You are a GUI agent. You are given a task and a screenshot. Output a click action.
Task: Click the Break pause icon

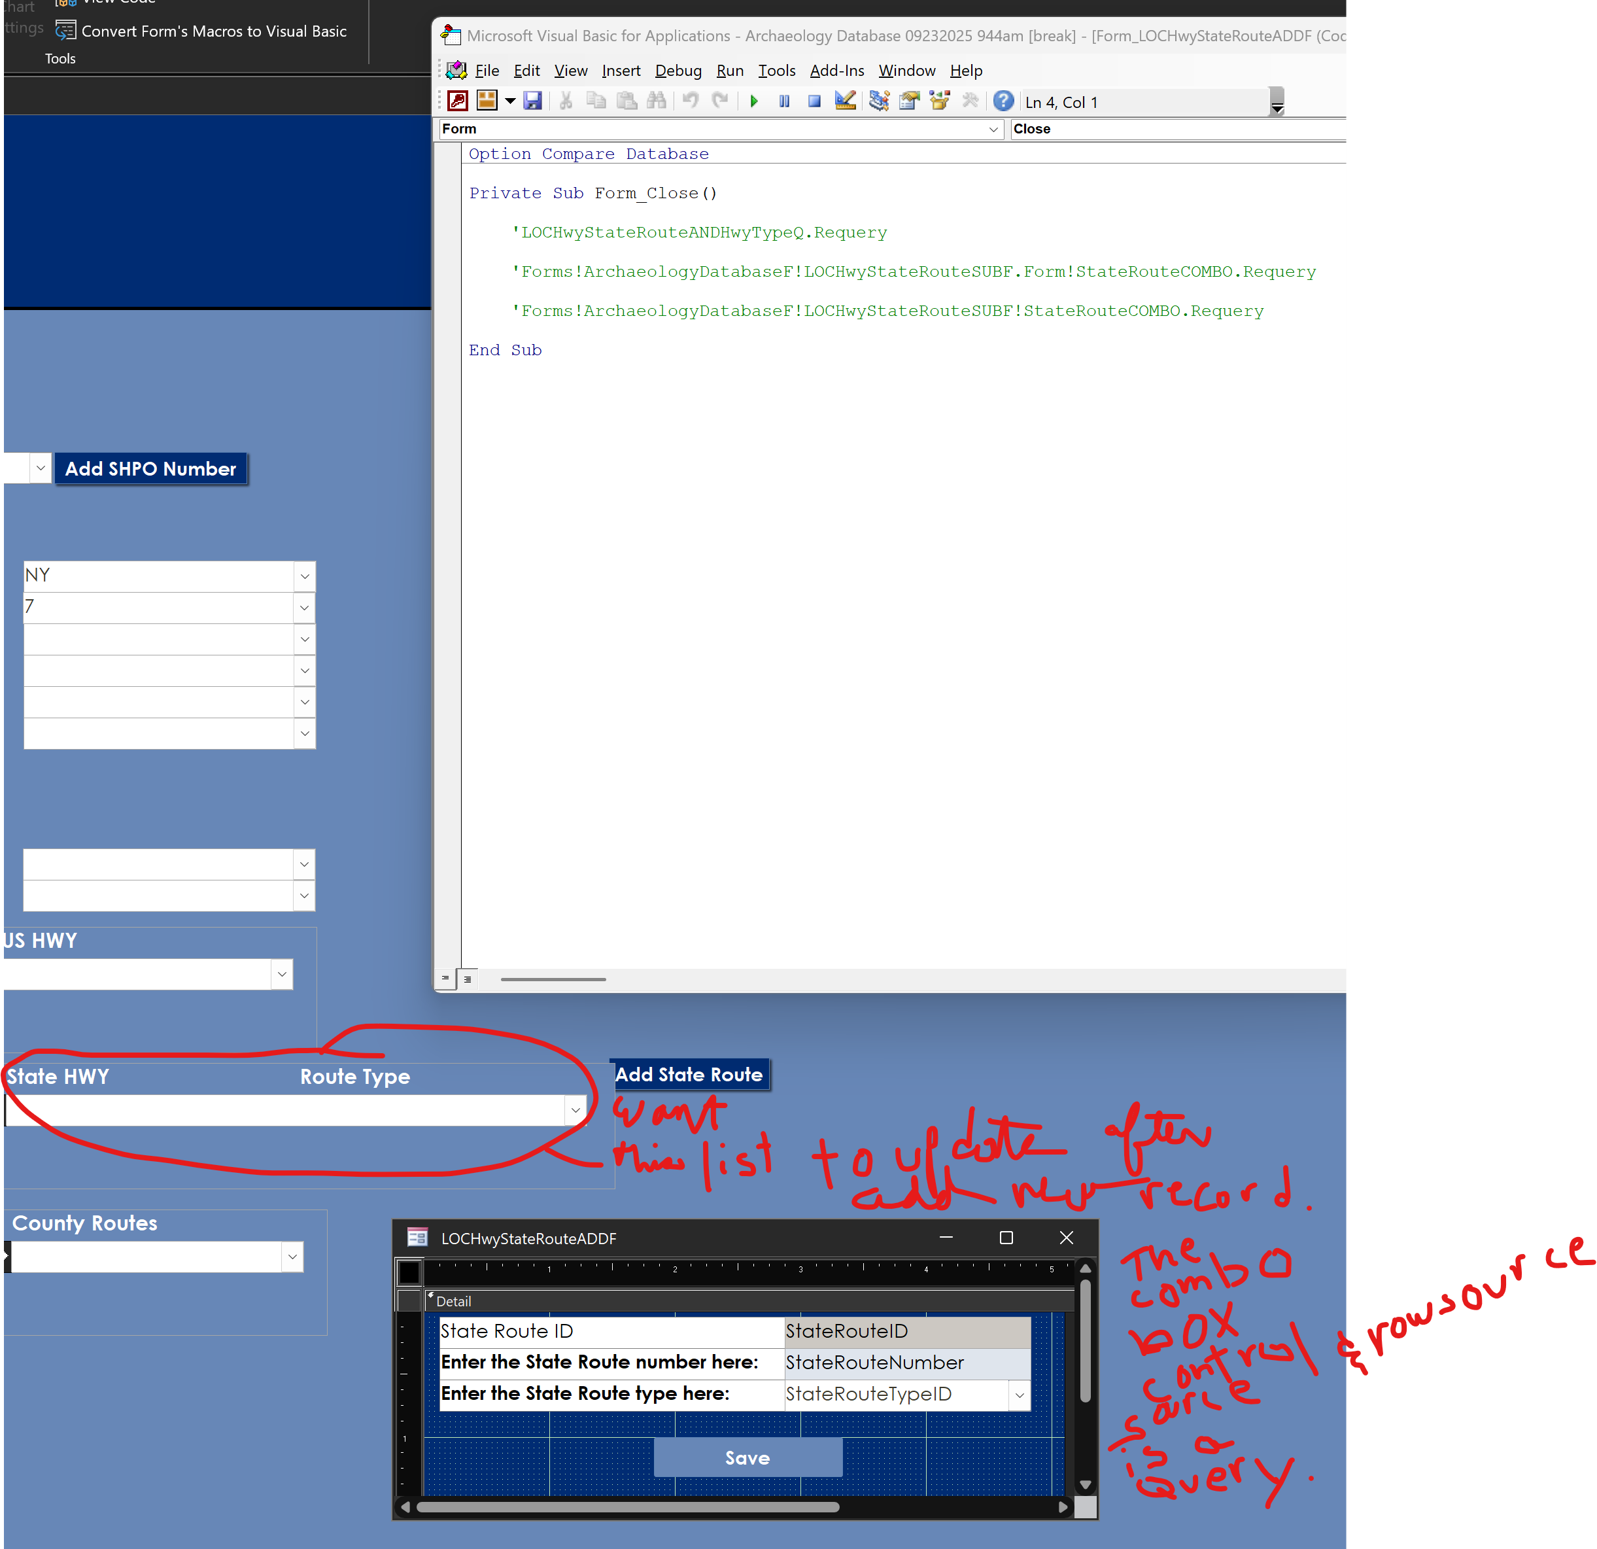(784, 101)
